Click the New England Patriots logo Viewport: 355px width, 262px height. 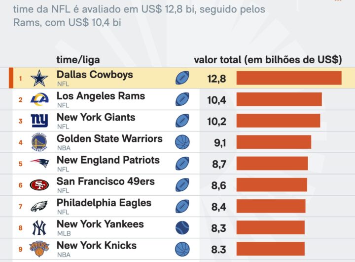tap(39, 164)
